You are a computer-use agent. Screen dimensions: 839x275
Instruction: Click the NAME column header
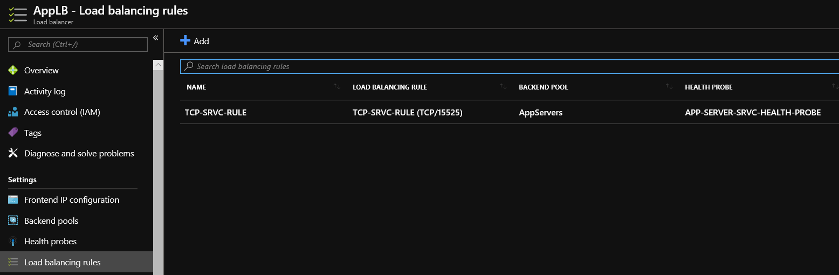coord(196,87)
